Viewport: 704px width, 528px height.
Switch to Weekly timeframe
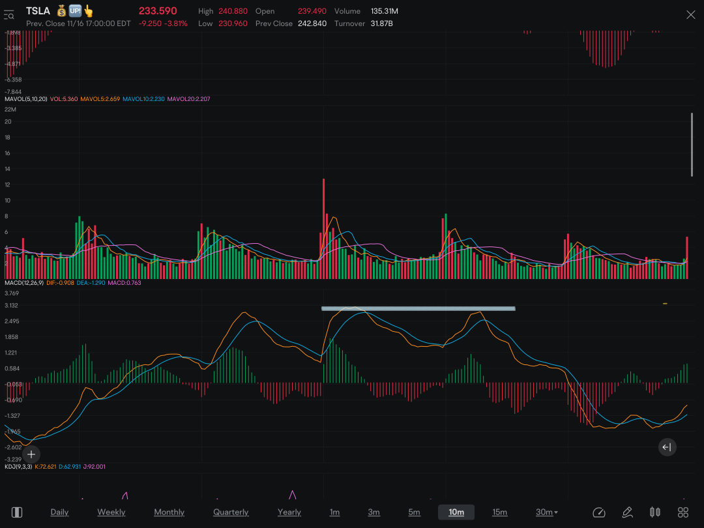click(111, 512)
